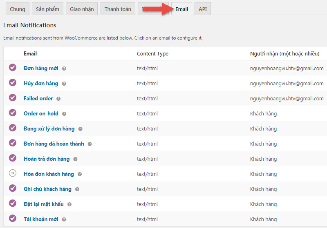
Task: Go to the Giao nhận tab
Action: click(82, 9)
